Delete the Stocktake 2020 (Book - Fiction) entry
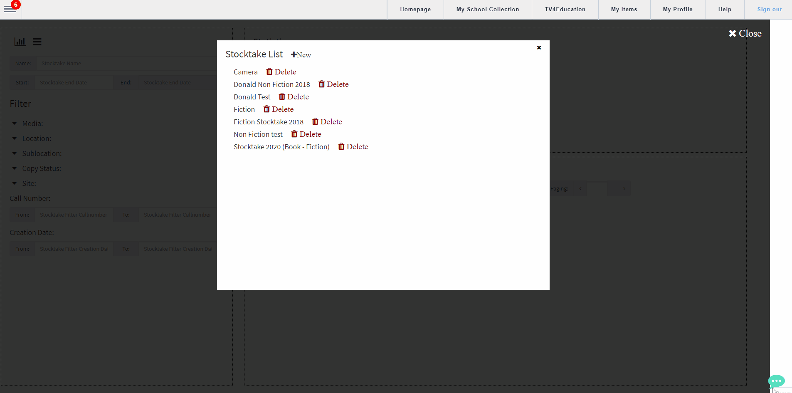Image resolution: width=792 pixels, height=393 pixels. [x=353, y=147]
